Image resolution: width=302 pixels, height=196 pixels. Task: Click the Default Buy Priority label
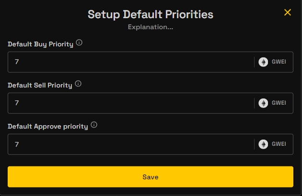(x=40, y=44)
